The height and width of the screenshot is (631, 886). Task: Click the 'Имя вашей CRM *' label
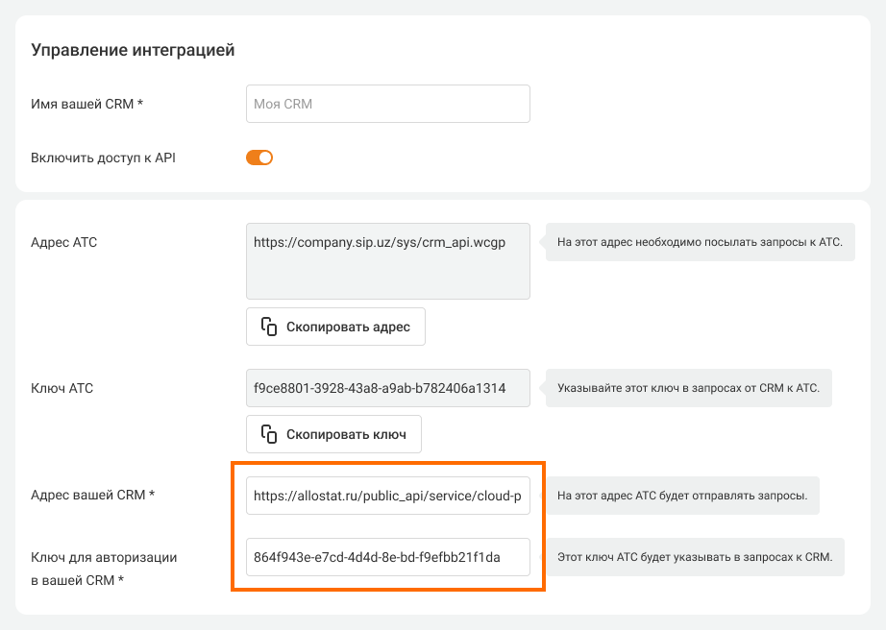[x=87, y=104]
